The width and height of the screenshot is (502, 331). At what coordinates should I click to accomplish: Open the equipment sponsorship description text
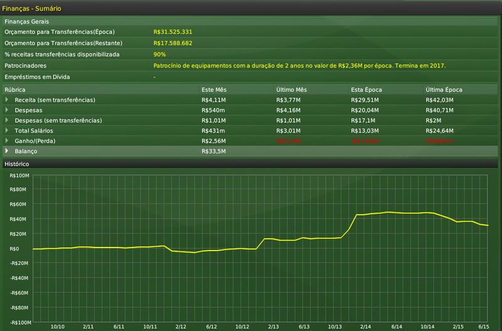(x=299, y=65)
